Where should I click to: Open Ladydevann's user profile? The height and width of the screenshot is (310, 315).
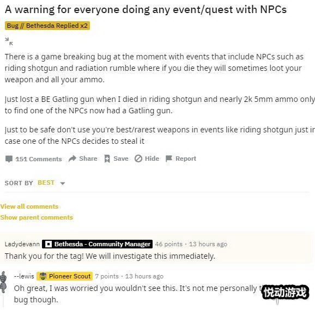[22, 244]
